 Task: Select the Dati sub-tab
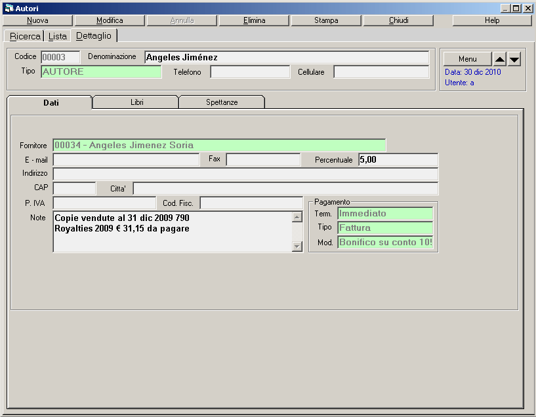point(51,102)
